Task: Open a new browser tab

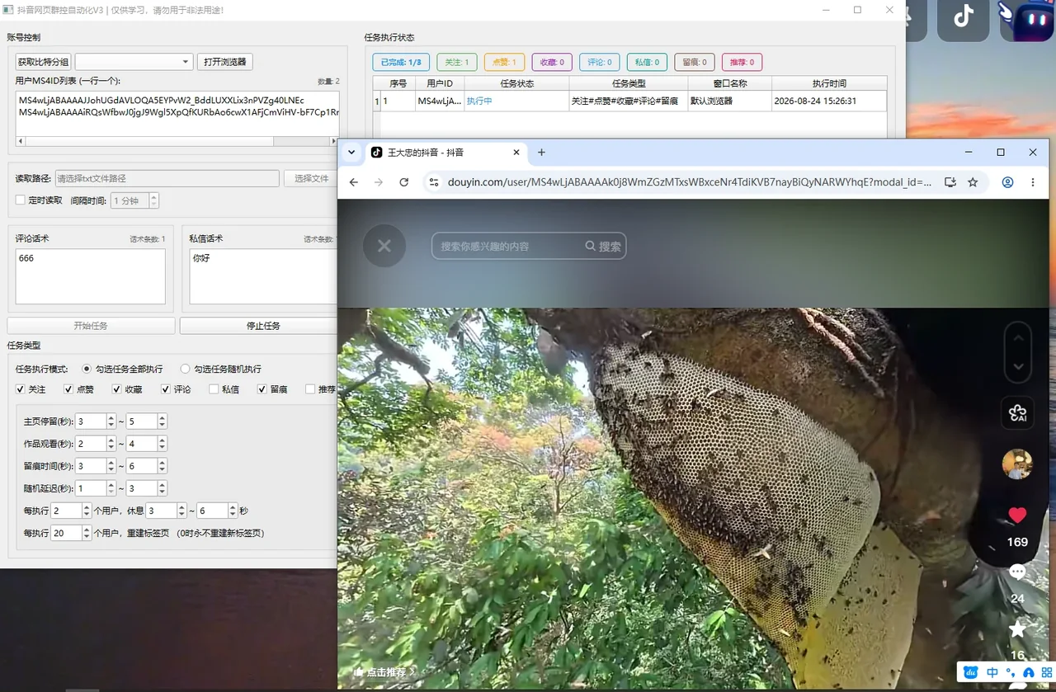Action: click(x=541, y=153)
